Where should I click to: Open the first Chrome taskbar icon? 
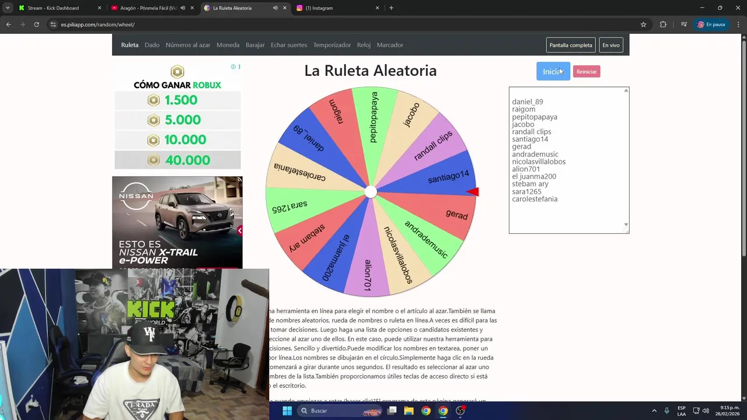pos(426,411)
